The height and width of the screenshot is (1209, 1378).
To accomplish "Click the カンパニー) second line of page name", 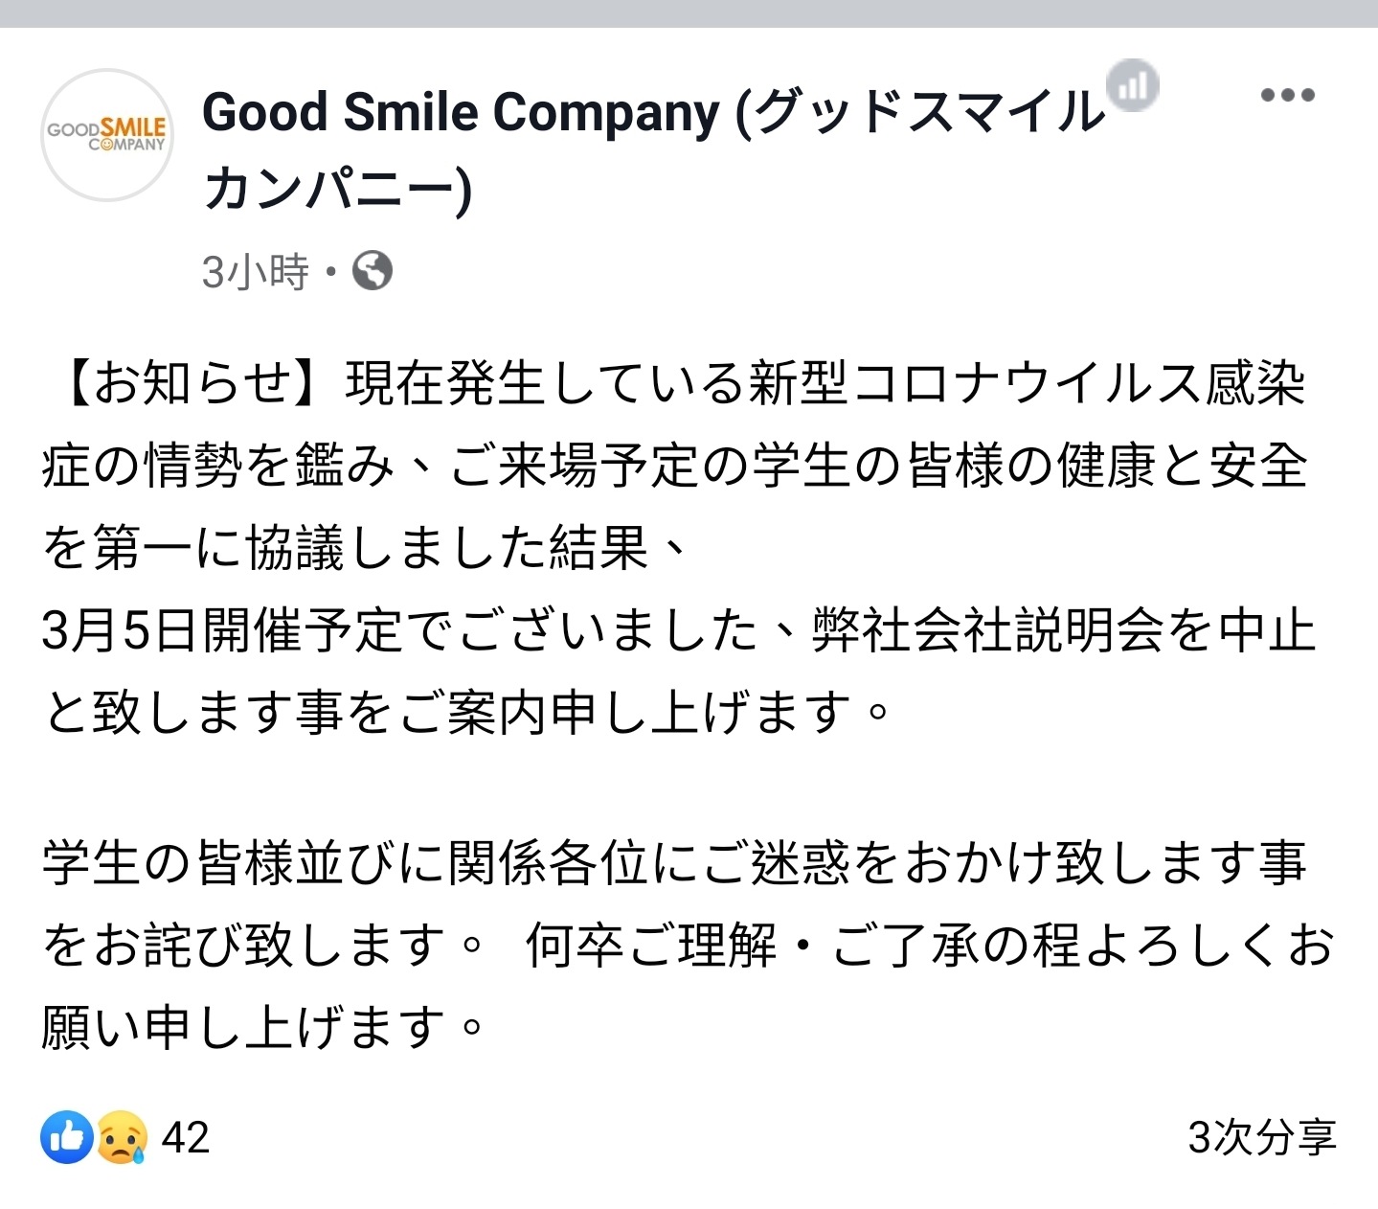I will [x=338, y=189].
